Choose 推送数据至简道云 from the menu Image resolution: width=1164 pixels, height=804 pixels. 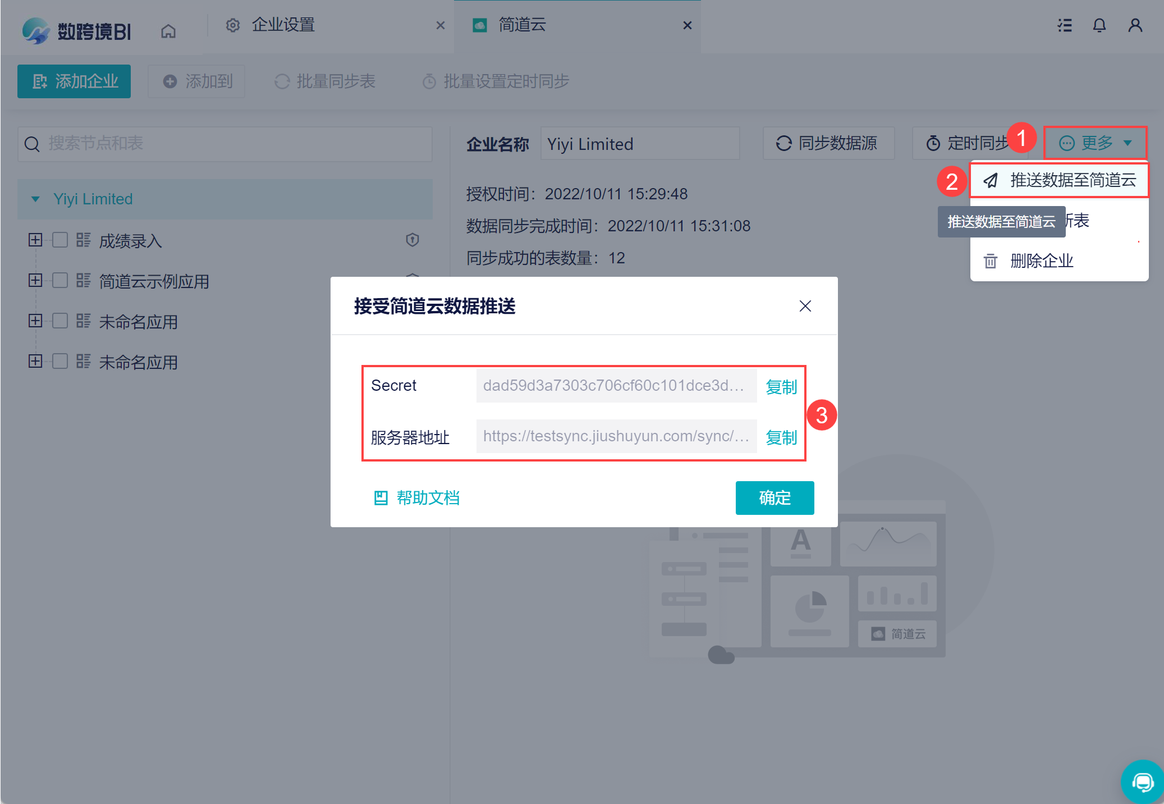point(1060,180)
